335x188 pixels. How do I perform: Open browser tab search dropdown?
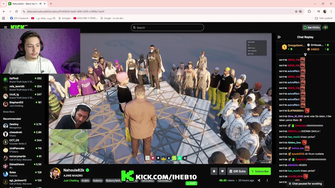(x=3, y=4)
